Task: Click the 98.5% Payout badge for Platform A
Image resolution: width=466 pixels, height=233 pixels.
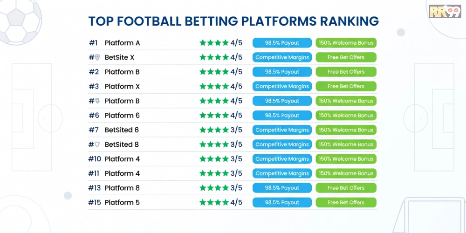Action: click(282, 43)
